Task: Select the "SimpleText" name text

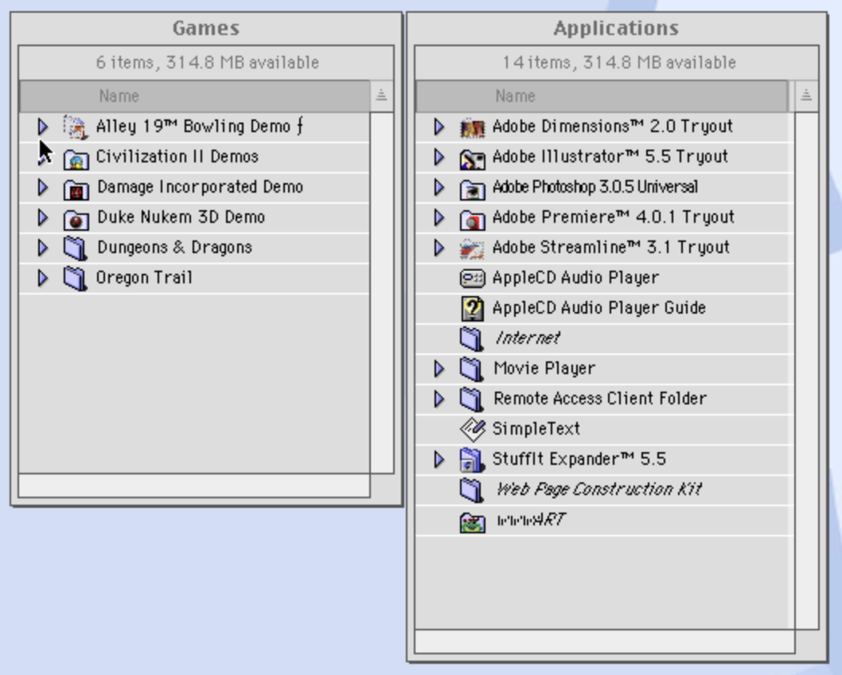Action: point(536,428)
